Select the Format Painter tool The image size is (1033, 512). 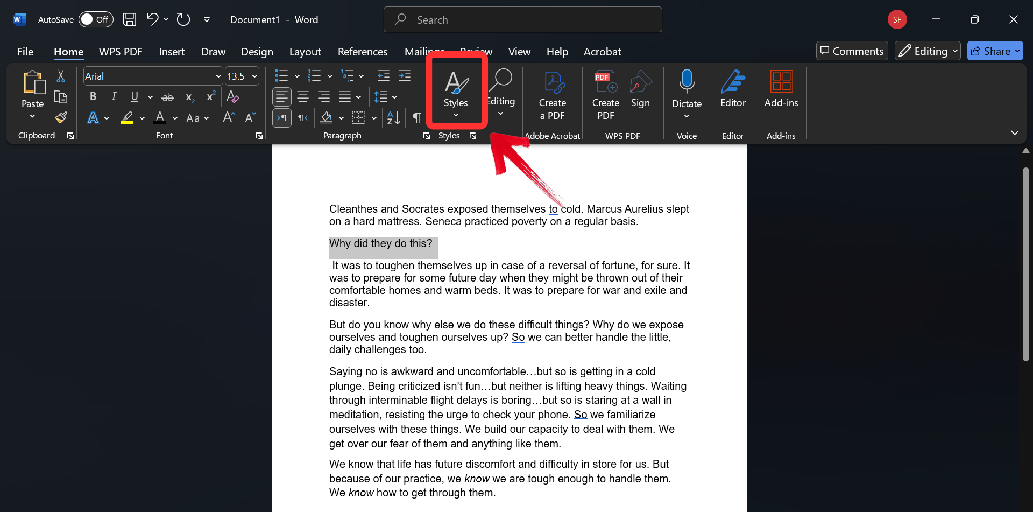coord(61,117)
